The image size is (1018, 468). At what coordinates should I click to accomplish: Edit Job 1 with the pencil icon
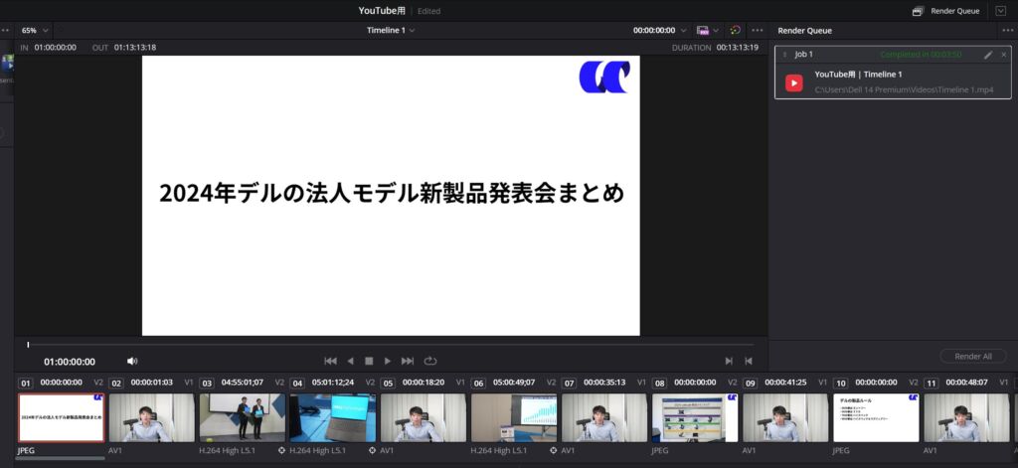(988, 56)
